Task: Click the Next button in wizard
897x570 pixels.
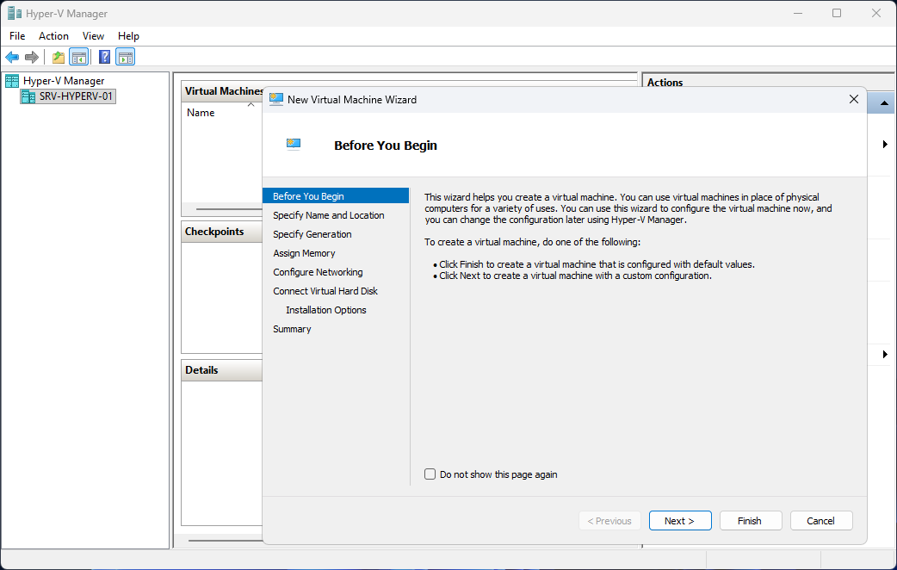Action: [x=680, y=521]
